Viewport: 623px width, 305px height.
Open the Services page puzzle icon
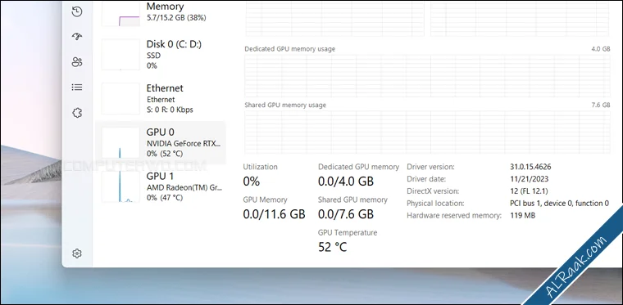click(x=77, y=114)
